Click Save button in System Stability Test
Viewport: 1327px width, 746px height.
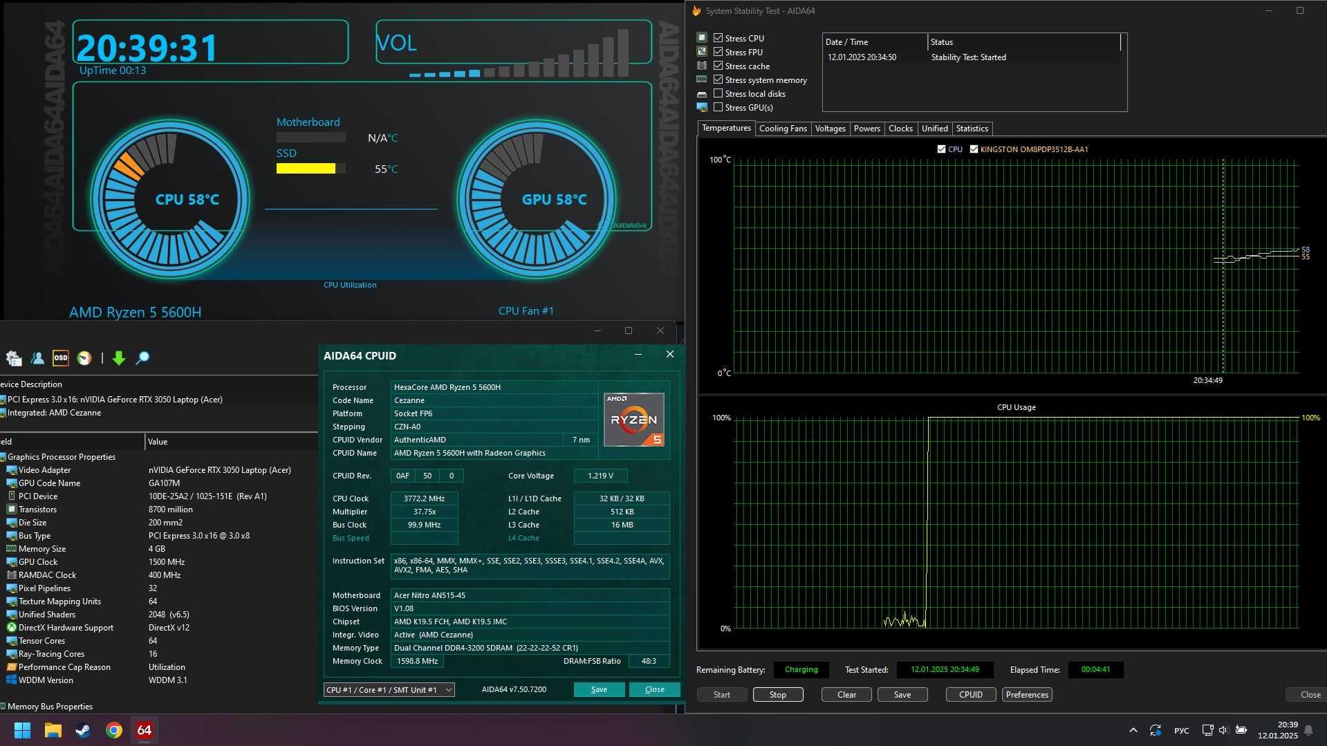pos(902,695)
